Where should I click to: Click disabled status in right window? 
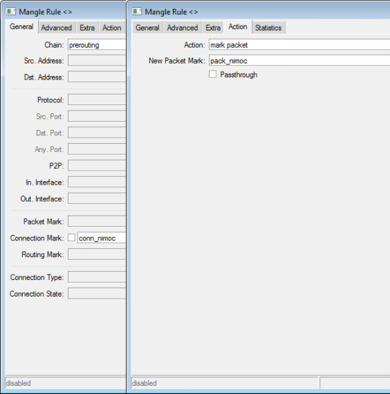click(145, 383)
